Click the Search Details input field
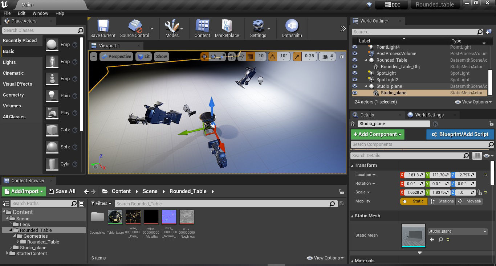The width and height of the screenshot is (496, 266). click(410, 156)
